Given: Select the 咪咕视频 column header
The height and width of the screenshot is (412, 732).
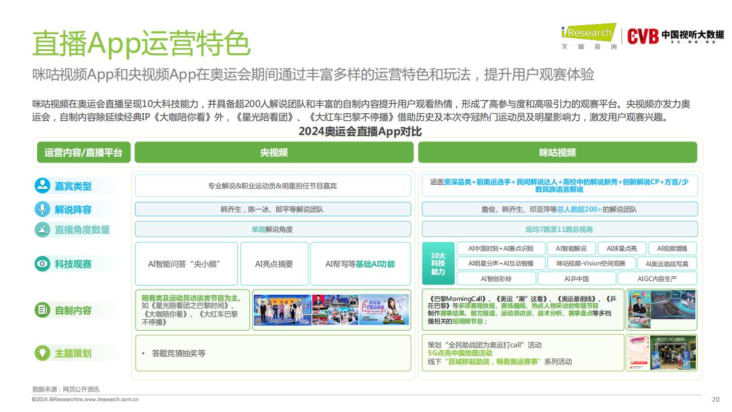Looking at the screenshot, I should [558, 152].
